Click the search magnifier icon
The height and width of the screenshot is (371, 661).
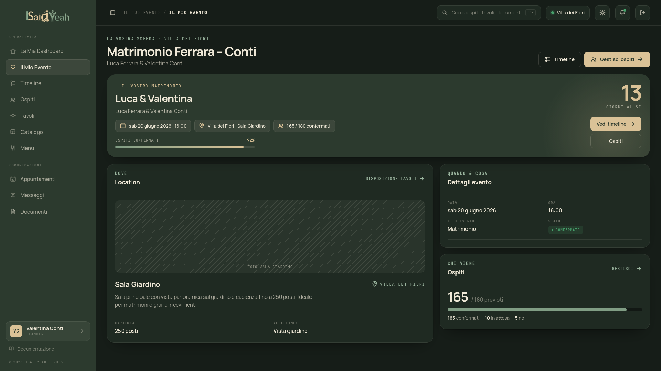[x=445, y=13]
